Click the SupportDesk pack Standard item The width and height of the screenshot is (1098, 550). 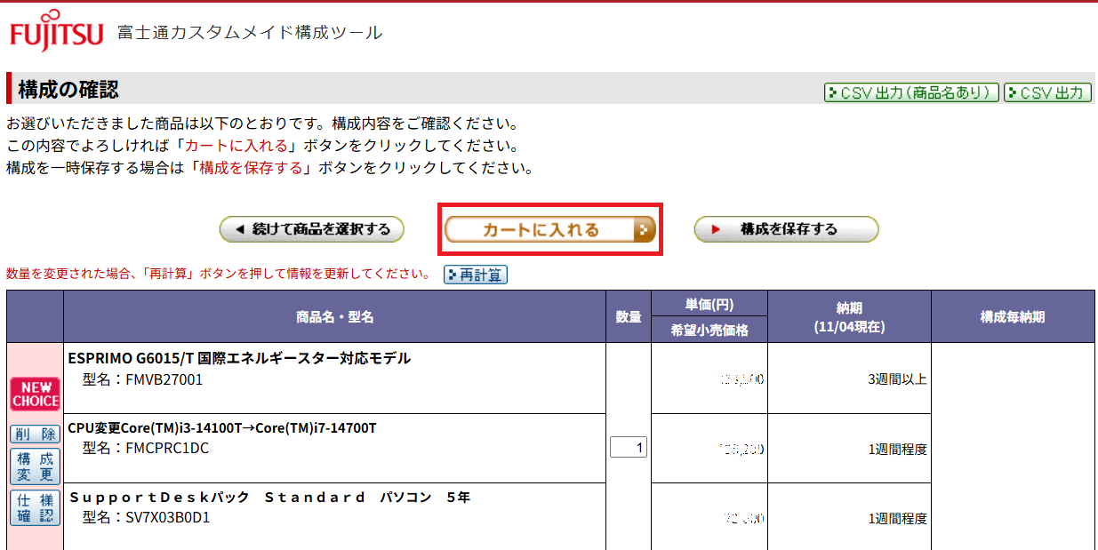point(269,498)
